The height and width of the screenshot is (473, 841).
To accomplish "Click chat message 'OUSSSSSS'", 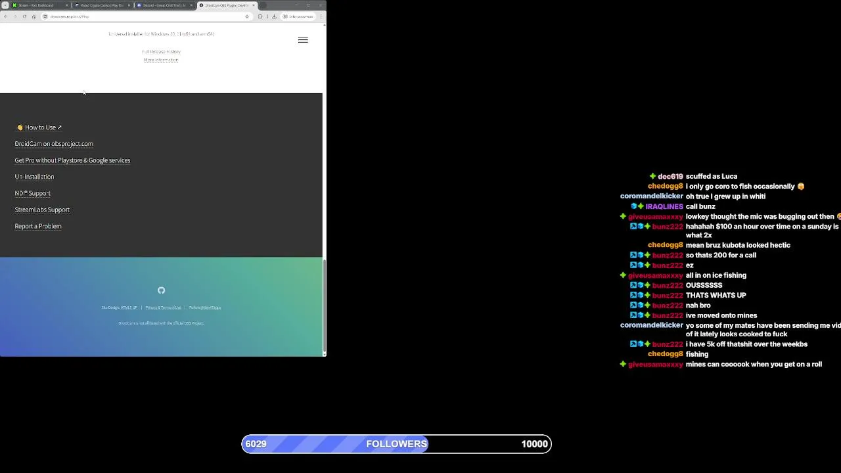I will pos(704,285).
